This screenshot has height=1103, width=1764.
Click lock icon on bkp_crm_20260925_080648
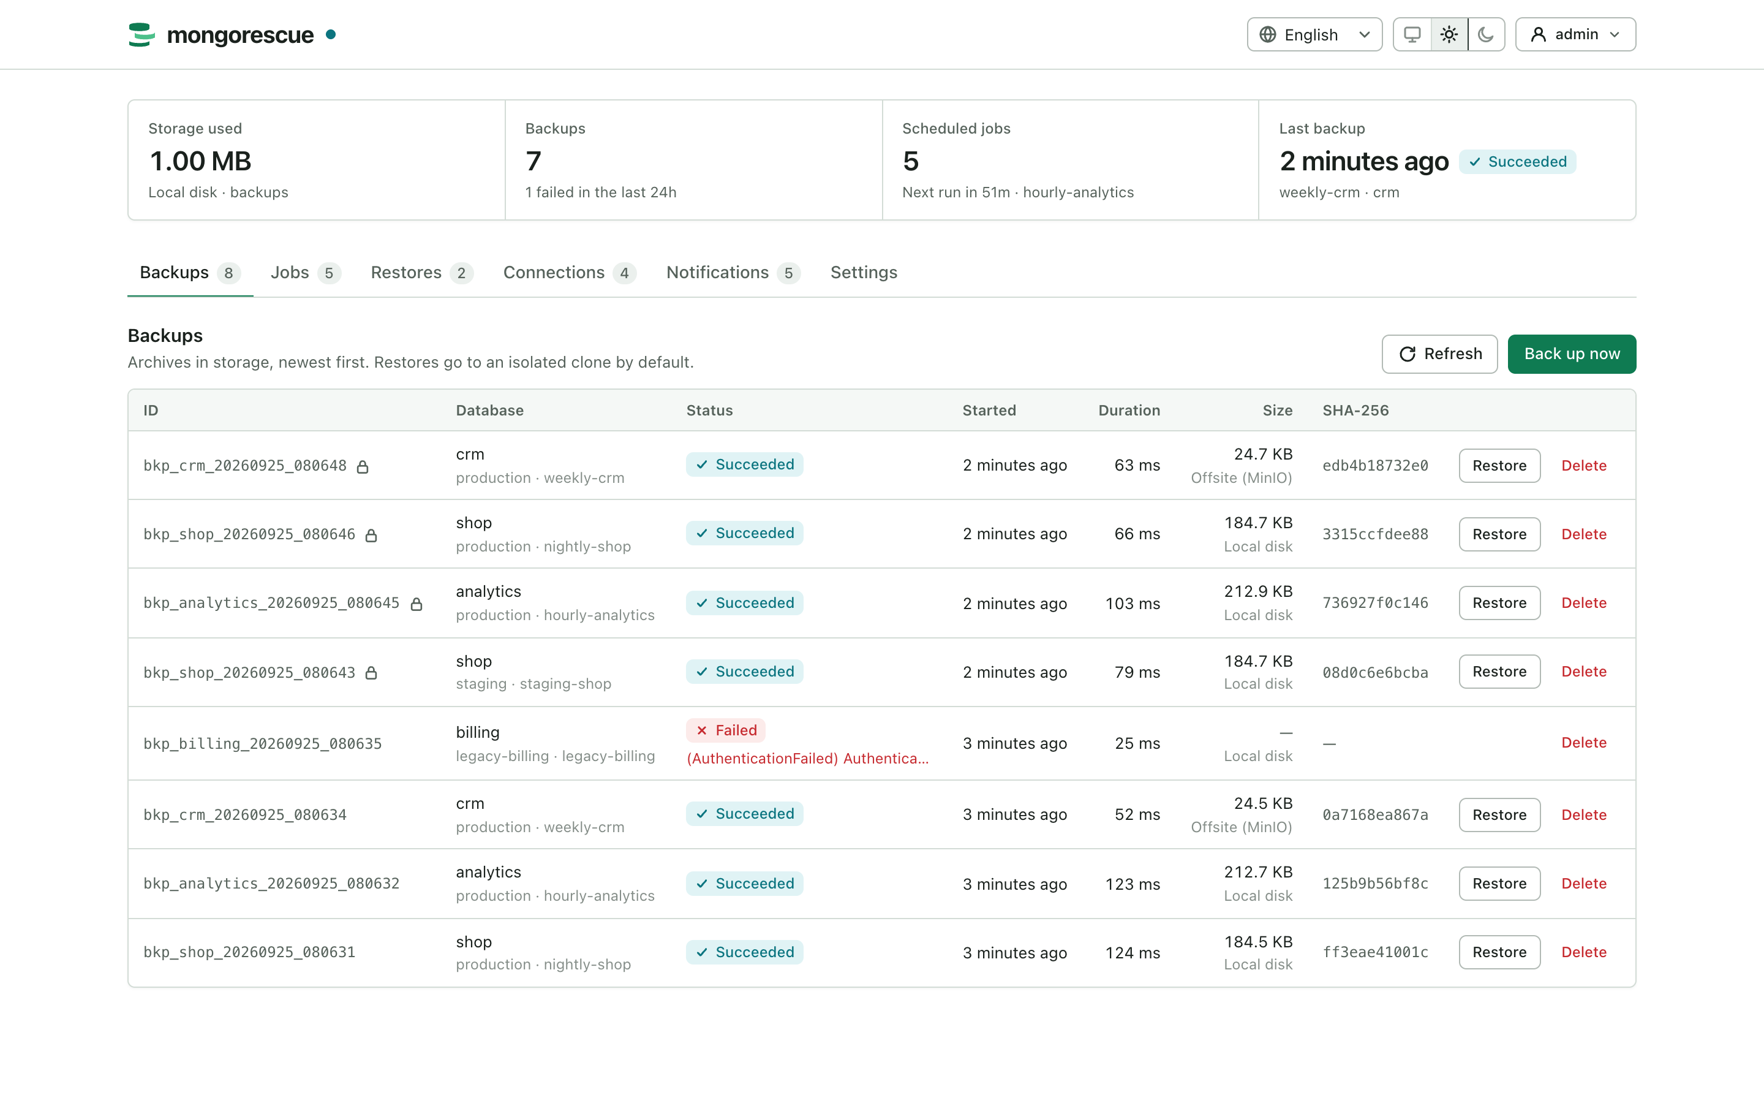(362, 467)
